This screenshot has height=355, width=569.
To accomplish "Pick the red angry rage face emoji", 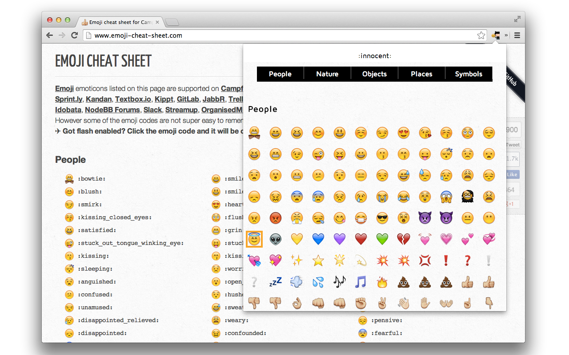I will coord(275,218).
